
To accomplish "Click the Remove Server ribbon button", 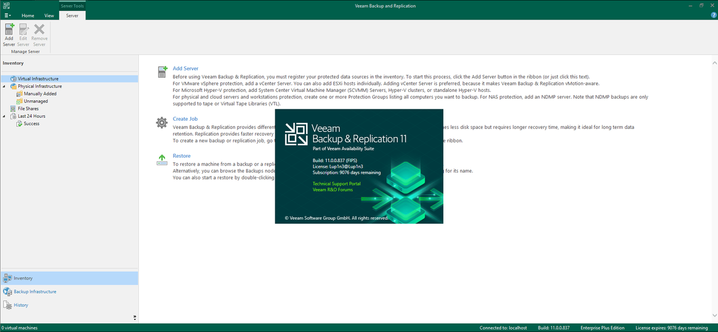I will click(x=39, y=35).
